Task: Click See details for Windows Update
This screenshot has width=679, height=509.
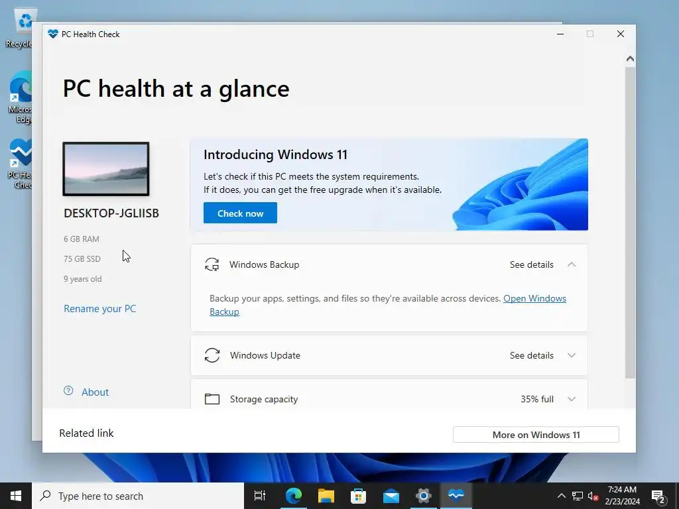Action: click(x=531, y=355)
